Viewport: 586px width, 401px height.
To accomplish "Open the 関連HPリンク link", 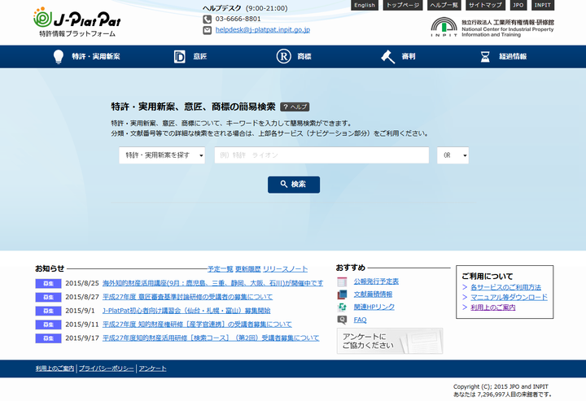I will [374, 307].
